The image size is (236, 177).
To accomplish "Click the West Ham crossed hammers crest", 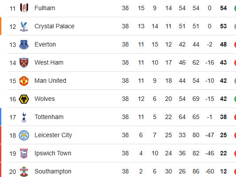I will pos(24,63).
